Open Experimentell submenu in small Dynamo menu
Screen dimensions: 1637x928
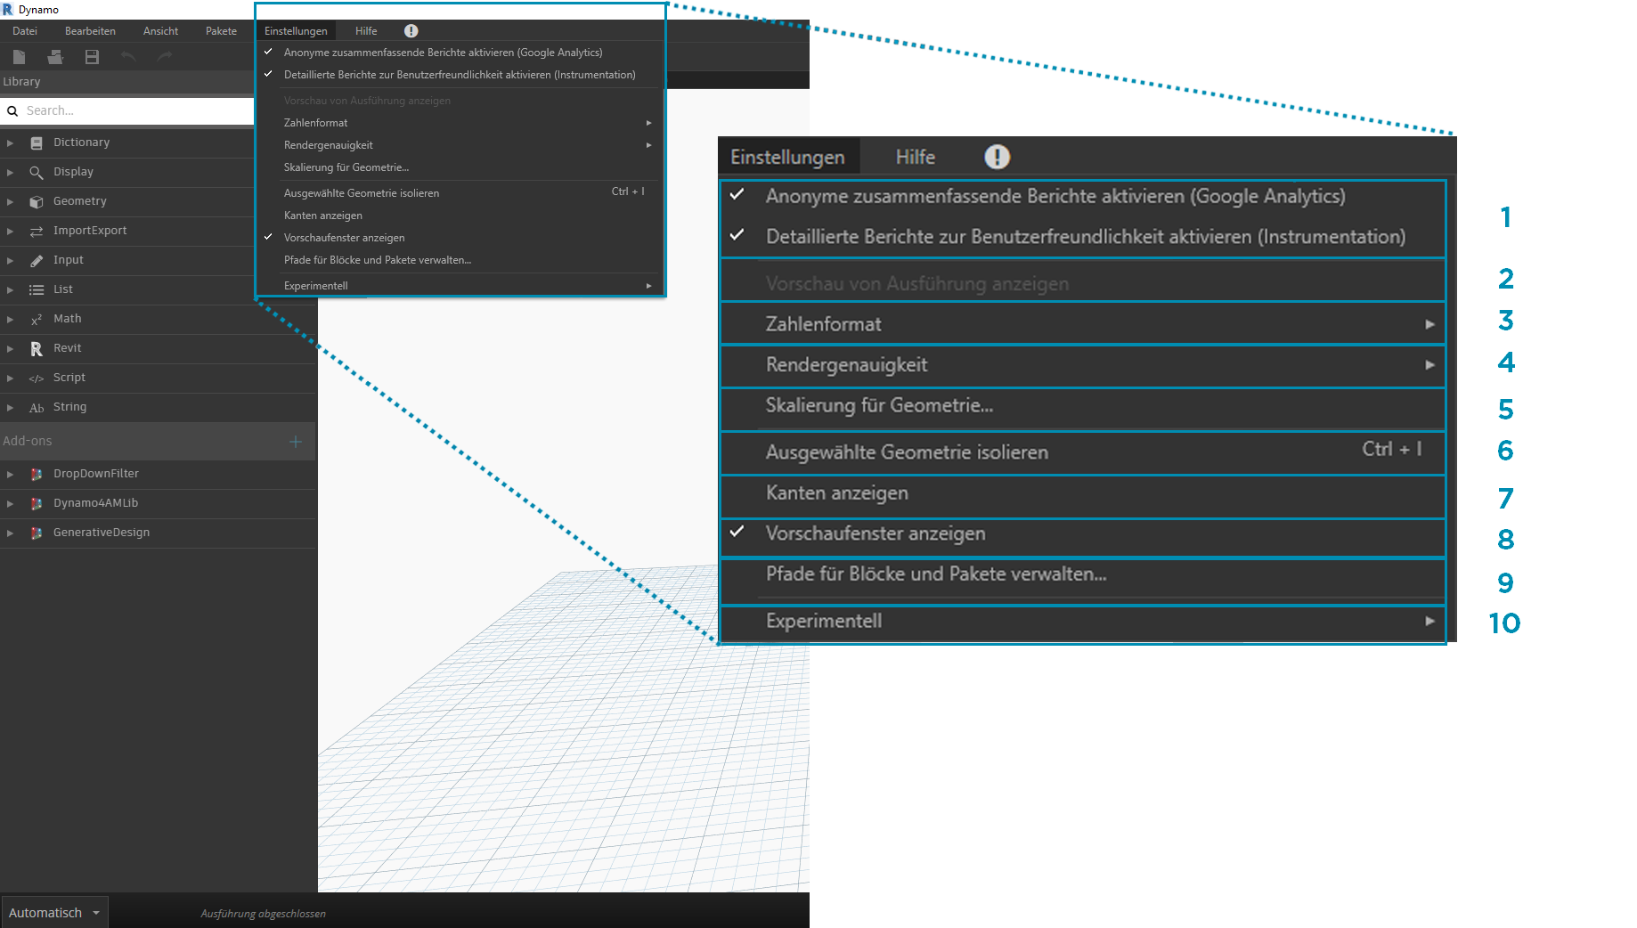pyautogui.click(x=460, y=286)
